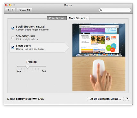The width and height of the screenshot is (137, 118).
Task: Click the 100% battery value
Action: point(41,99)
